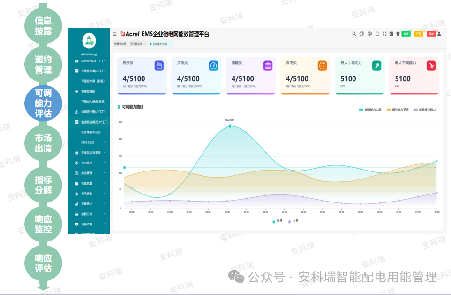The width and height of the screenshot is (451, 295).
Task: Select the 电力监控 sidebar icon
Action: click(x=76, y=163)
